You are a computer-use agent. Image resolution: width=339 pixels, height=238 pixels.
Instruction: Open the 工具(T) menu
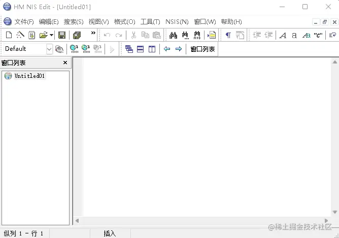150,22
